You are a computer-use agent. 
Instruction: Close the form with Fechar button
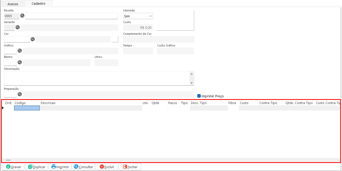point(130,167)
